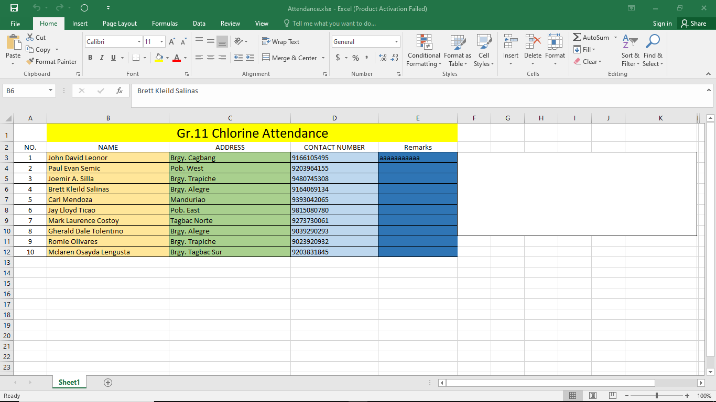This screenshot has width=716, height=402.
Task: Click the Increase Decimal icon
Action: coord(382,58)
